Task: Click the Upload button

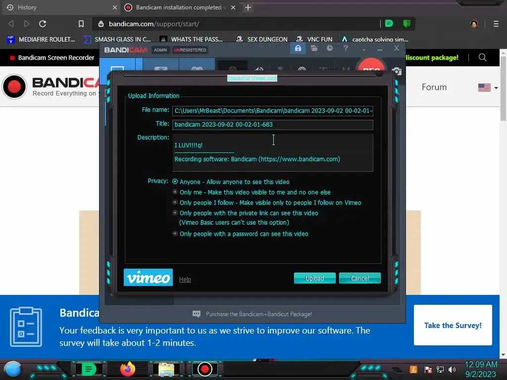Action: (x=314, y=278)
